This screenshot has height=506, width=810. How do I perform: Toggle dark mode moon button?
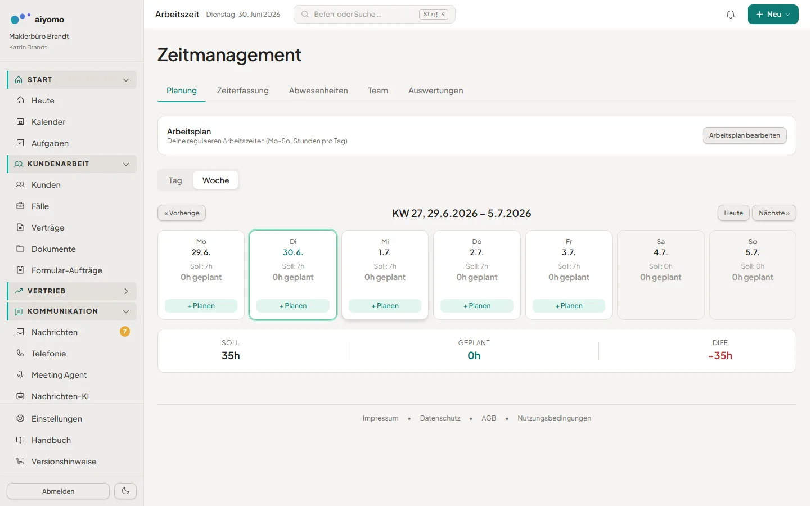(x=125, y=491)
